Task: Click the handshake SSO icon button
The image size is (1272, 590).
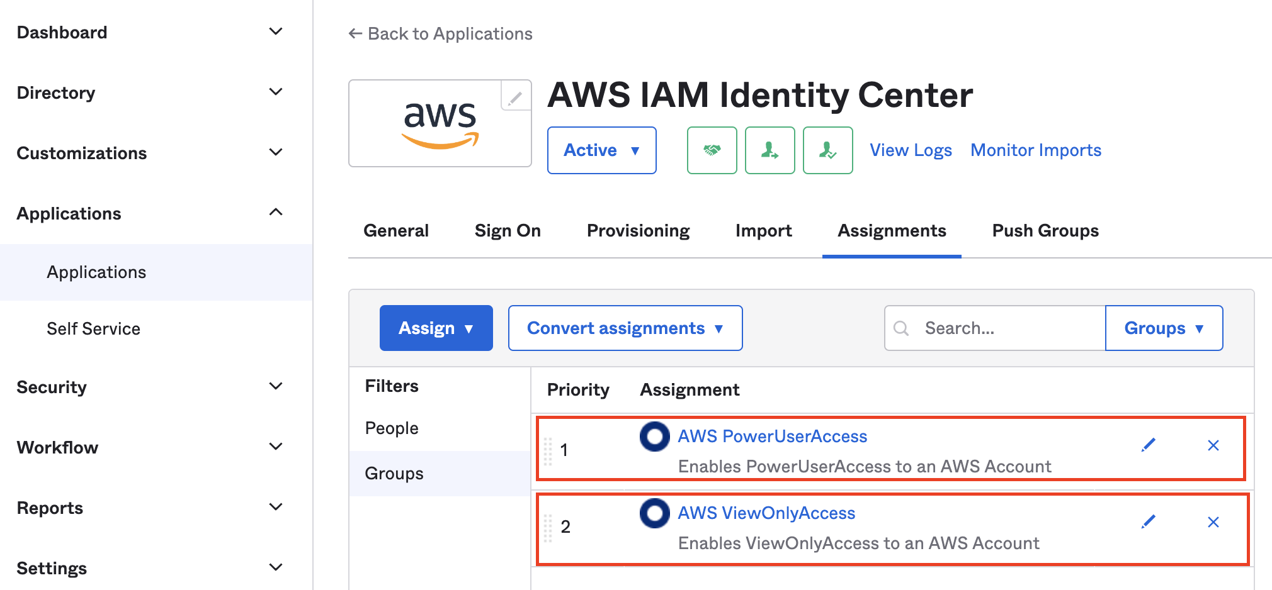Action: click(712, 150)
